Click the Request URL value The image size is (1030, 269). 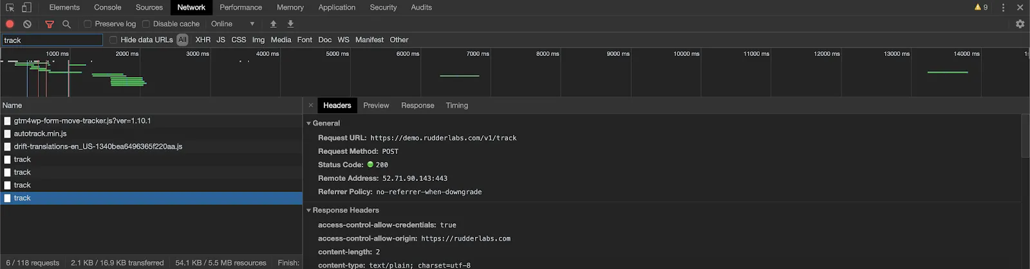[x=444, y=138]
